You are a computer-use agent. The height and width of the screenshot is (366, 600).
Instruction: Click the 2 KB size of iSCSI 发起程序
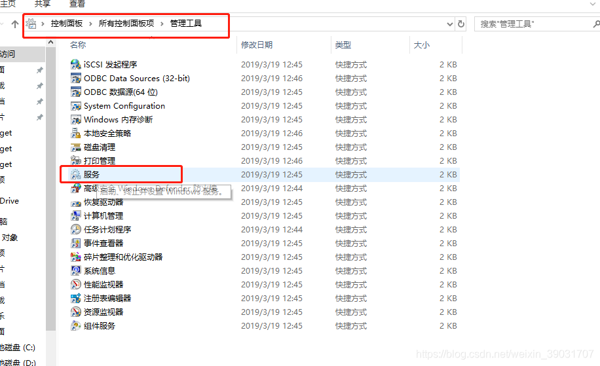point(448,65)
